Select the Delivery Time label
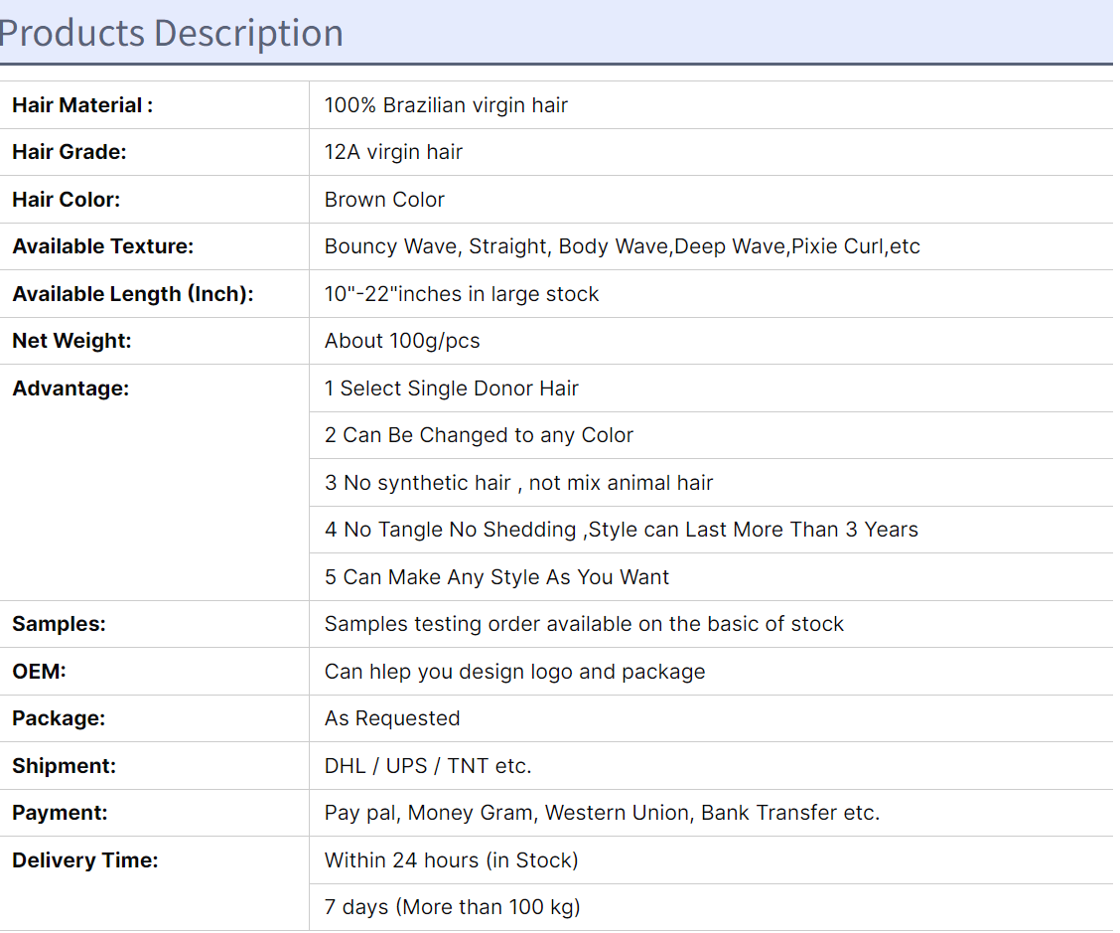 tap(85, 860)
